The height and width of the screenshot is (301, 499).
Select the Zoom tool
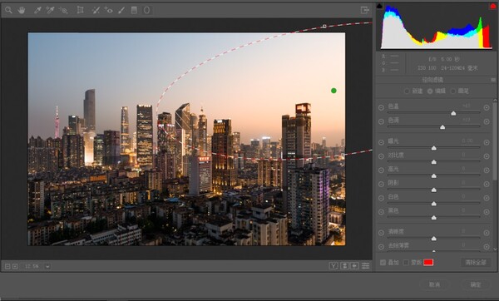8,10
